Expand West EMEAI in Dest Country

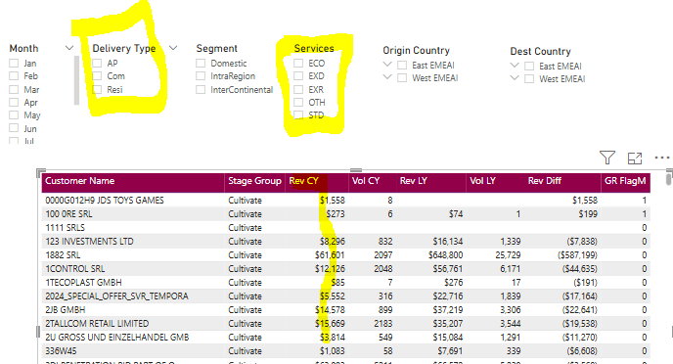pyautogui.click(x=515, y=78)
